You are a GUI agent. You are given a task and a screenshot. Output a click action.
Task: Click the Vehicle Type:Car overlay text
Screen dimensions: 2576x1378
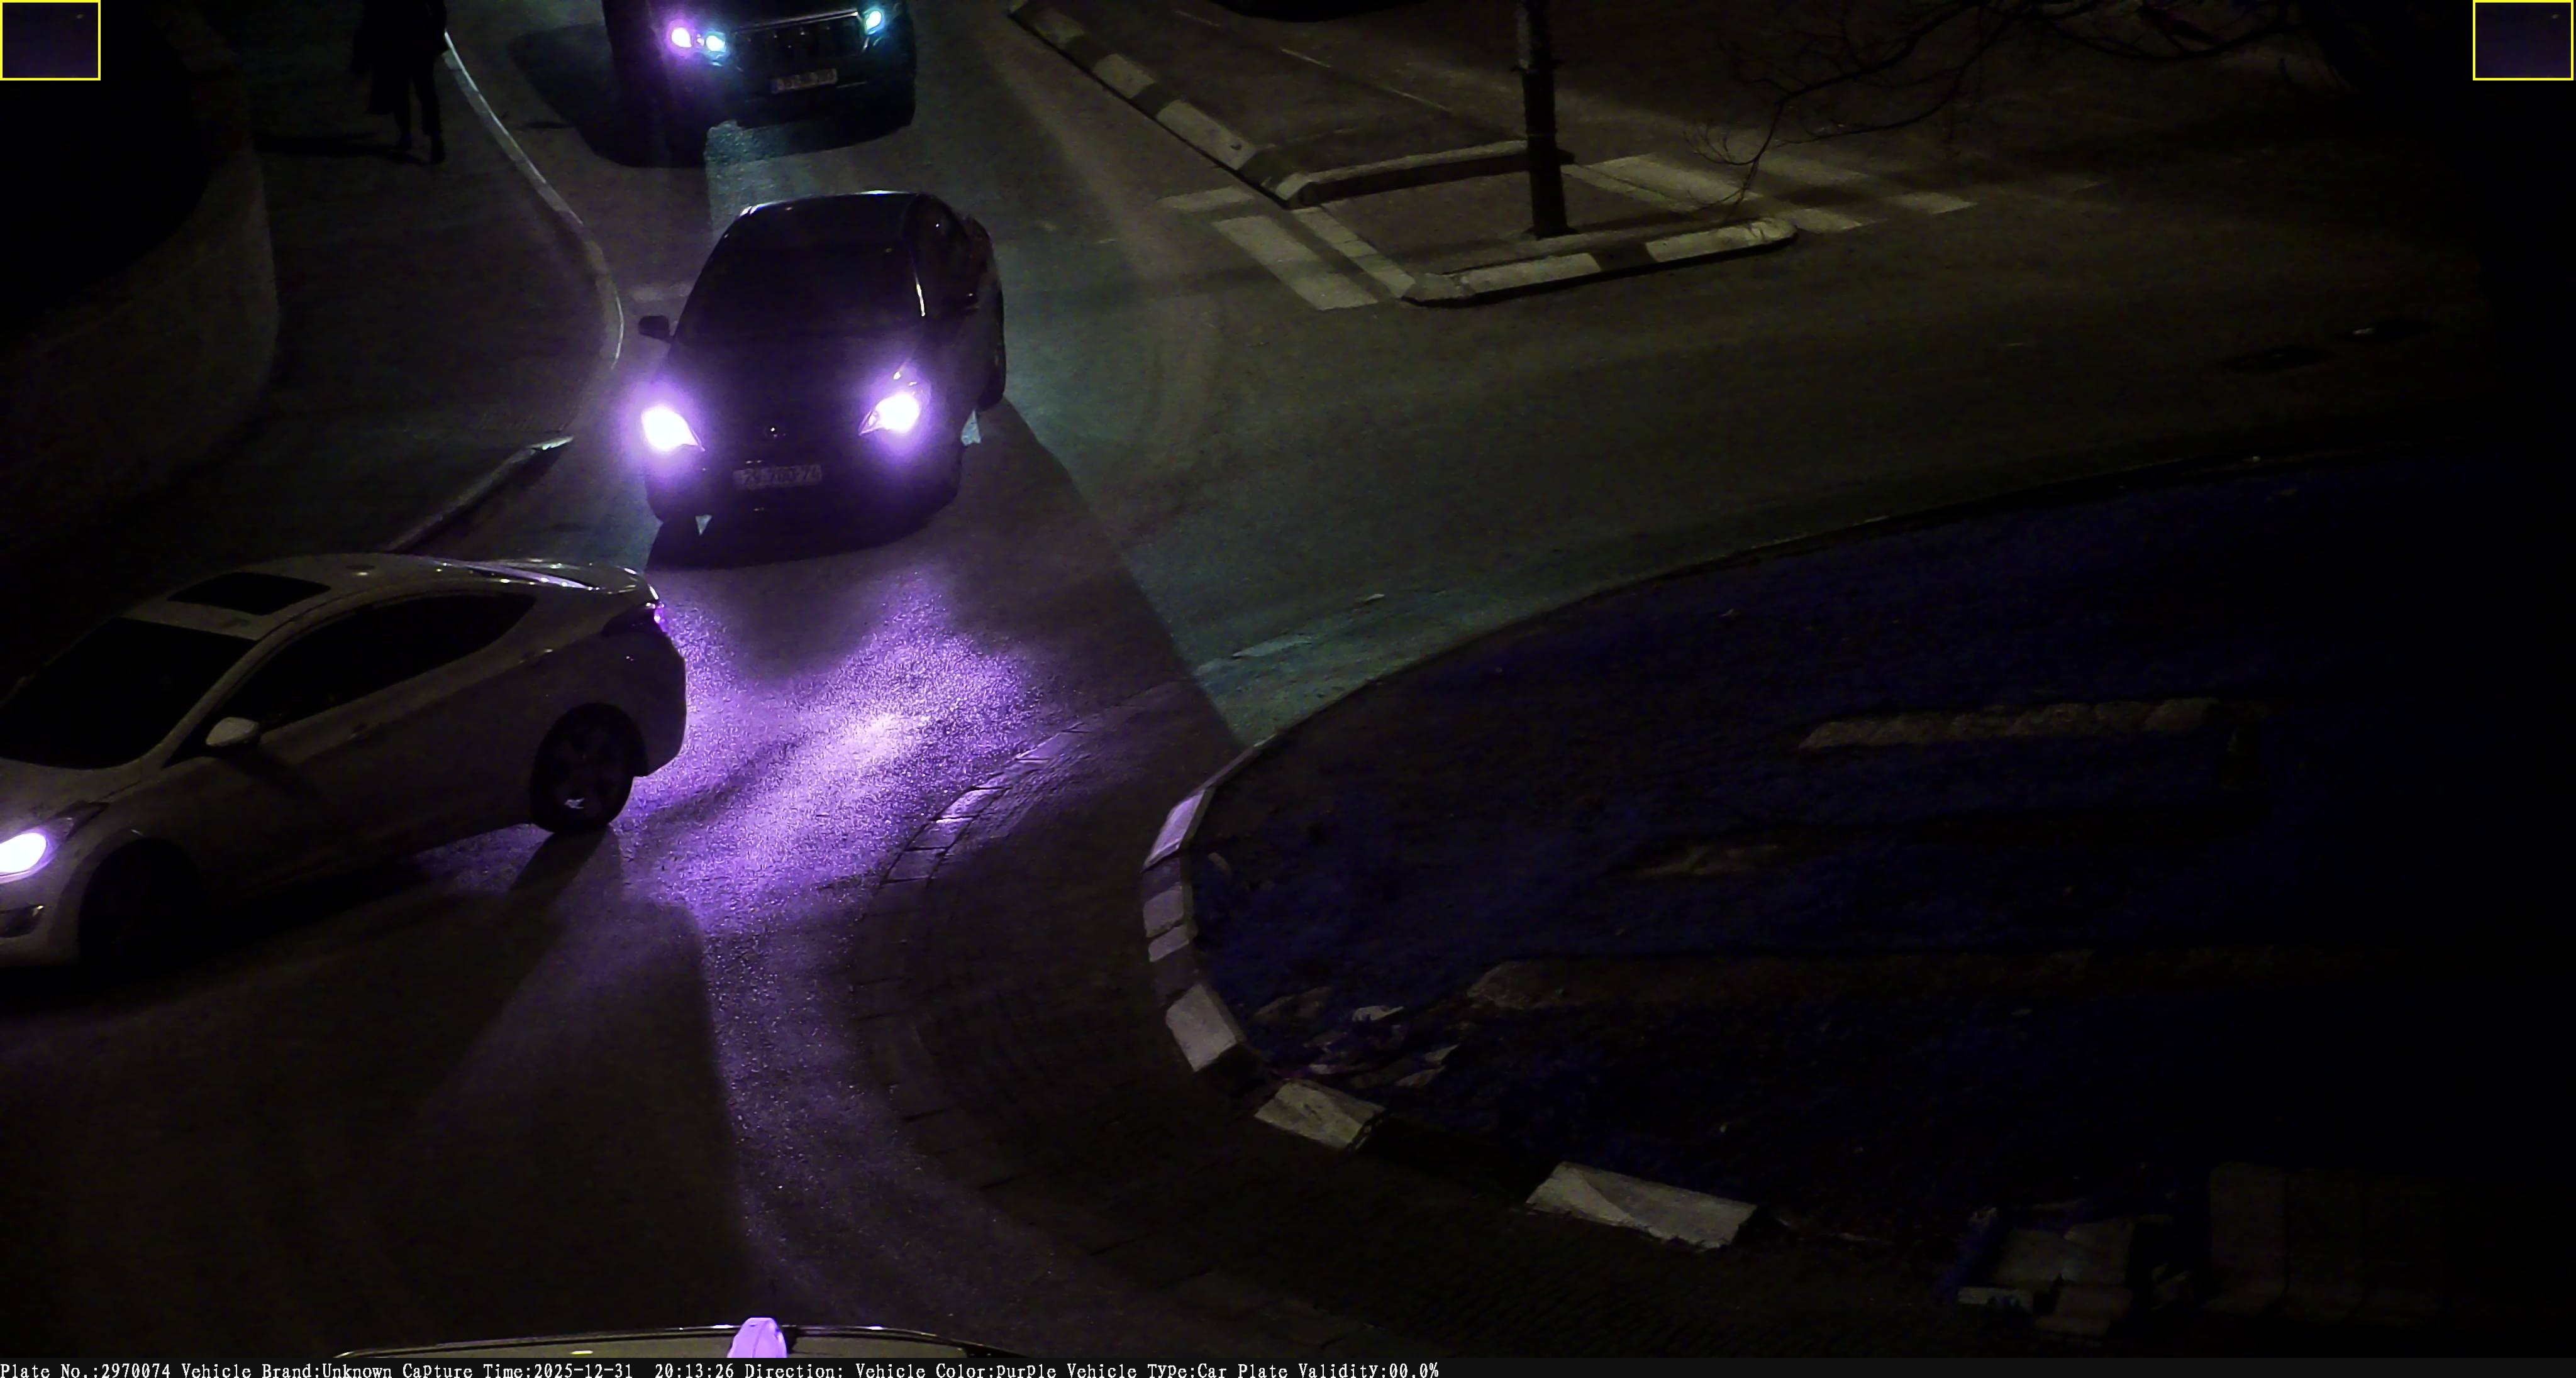click(1147, 1370)
